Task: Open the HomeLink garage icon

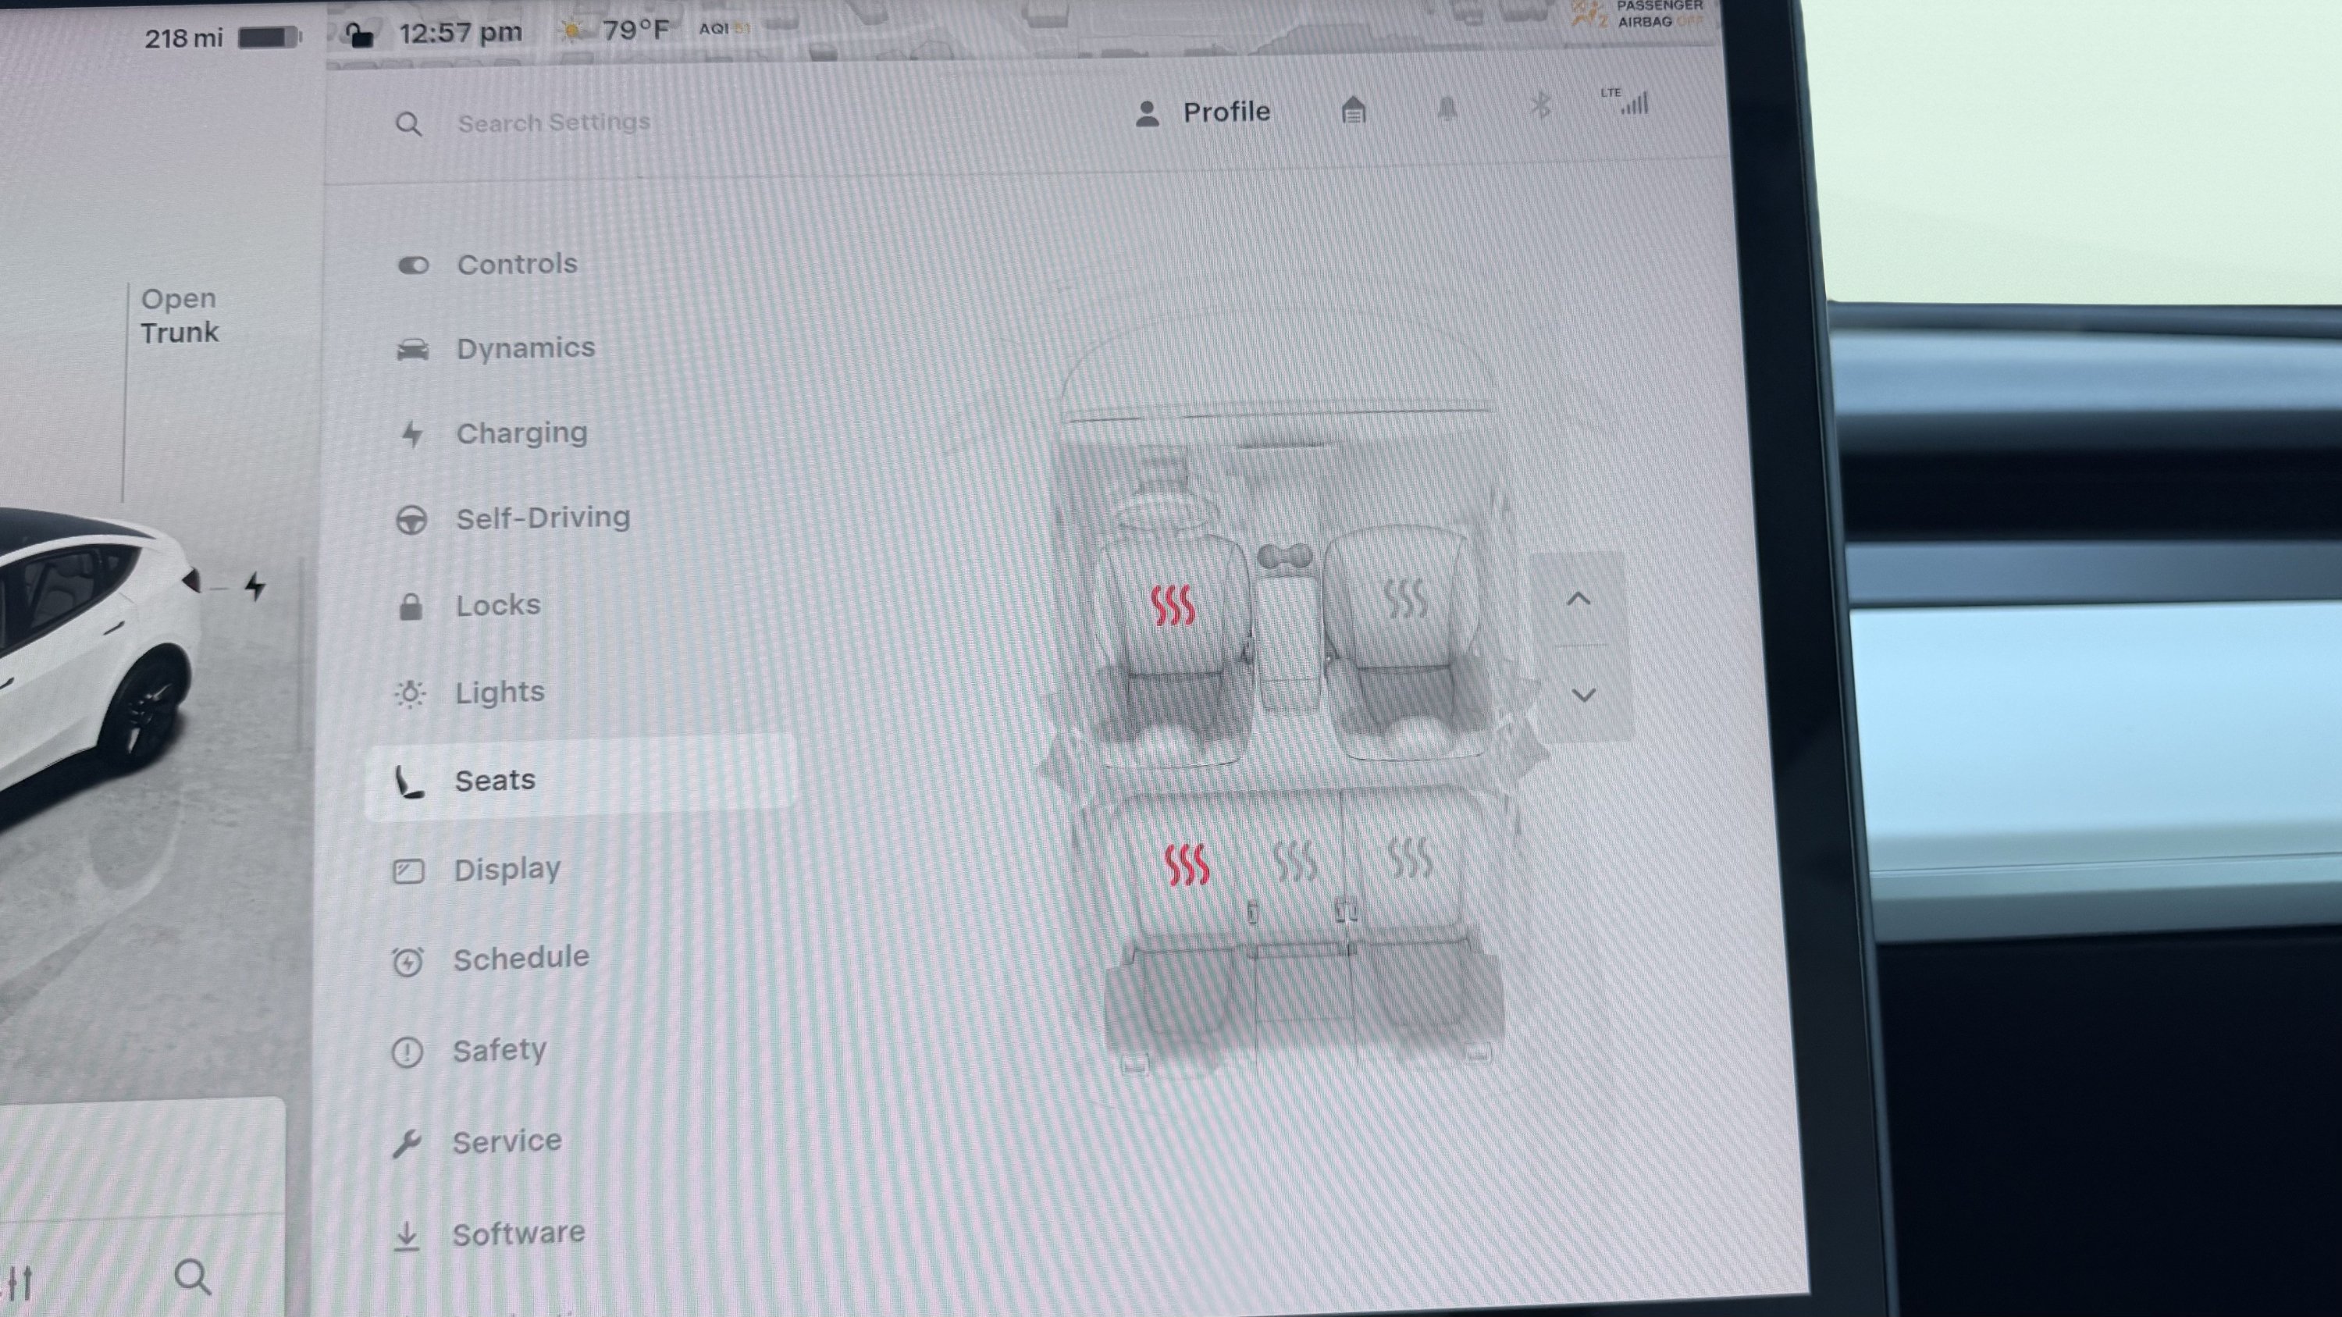Action: (x=1353, y=110)
